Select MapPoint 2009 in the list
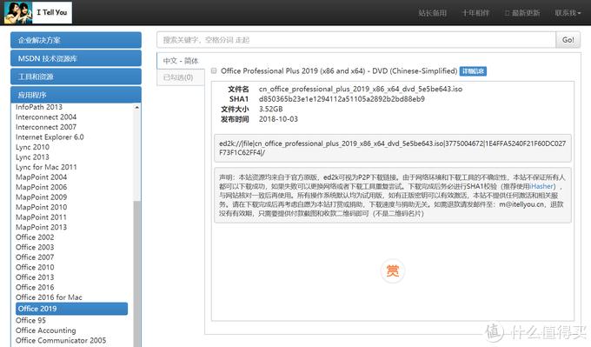The image size is (591, 347). 42,197
